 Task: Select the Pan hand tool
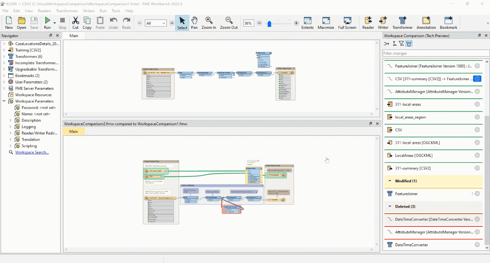(x=194, y=21)
